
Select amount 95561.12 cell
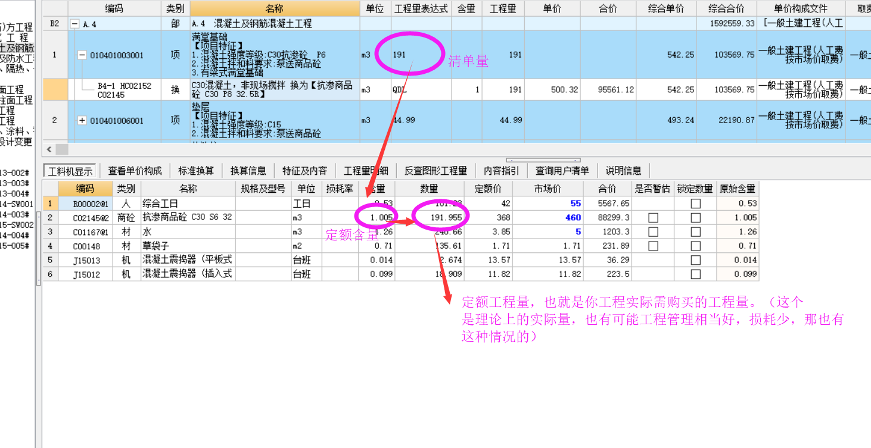pyautogui.click(x=608, y=90)
